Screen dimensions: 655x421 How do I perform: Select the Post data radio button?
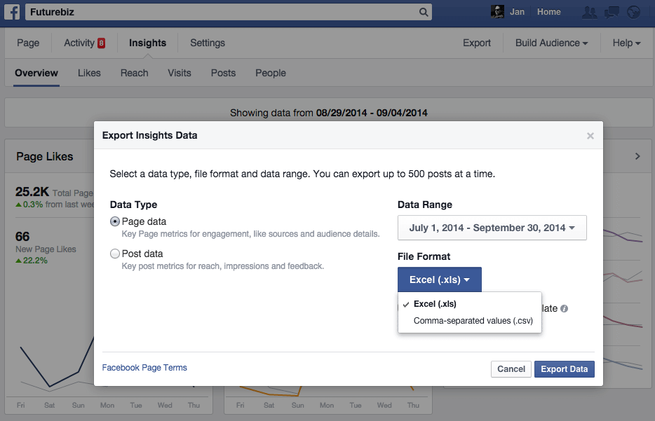pyautogui.click(x=115, y=254)
